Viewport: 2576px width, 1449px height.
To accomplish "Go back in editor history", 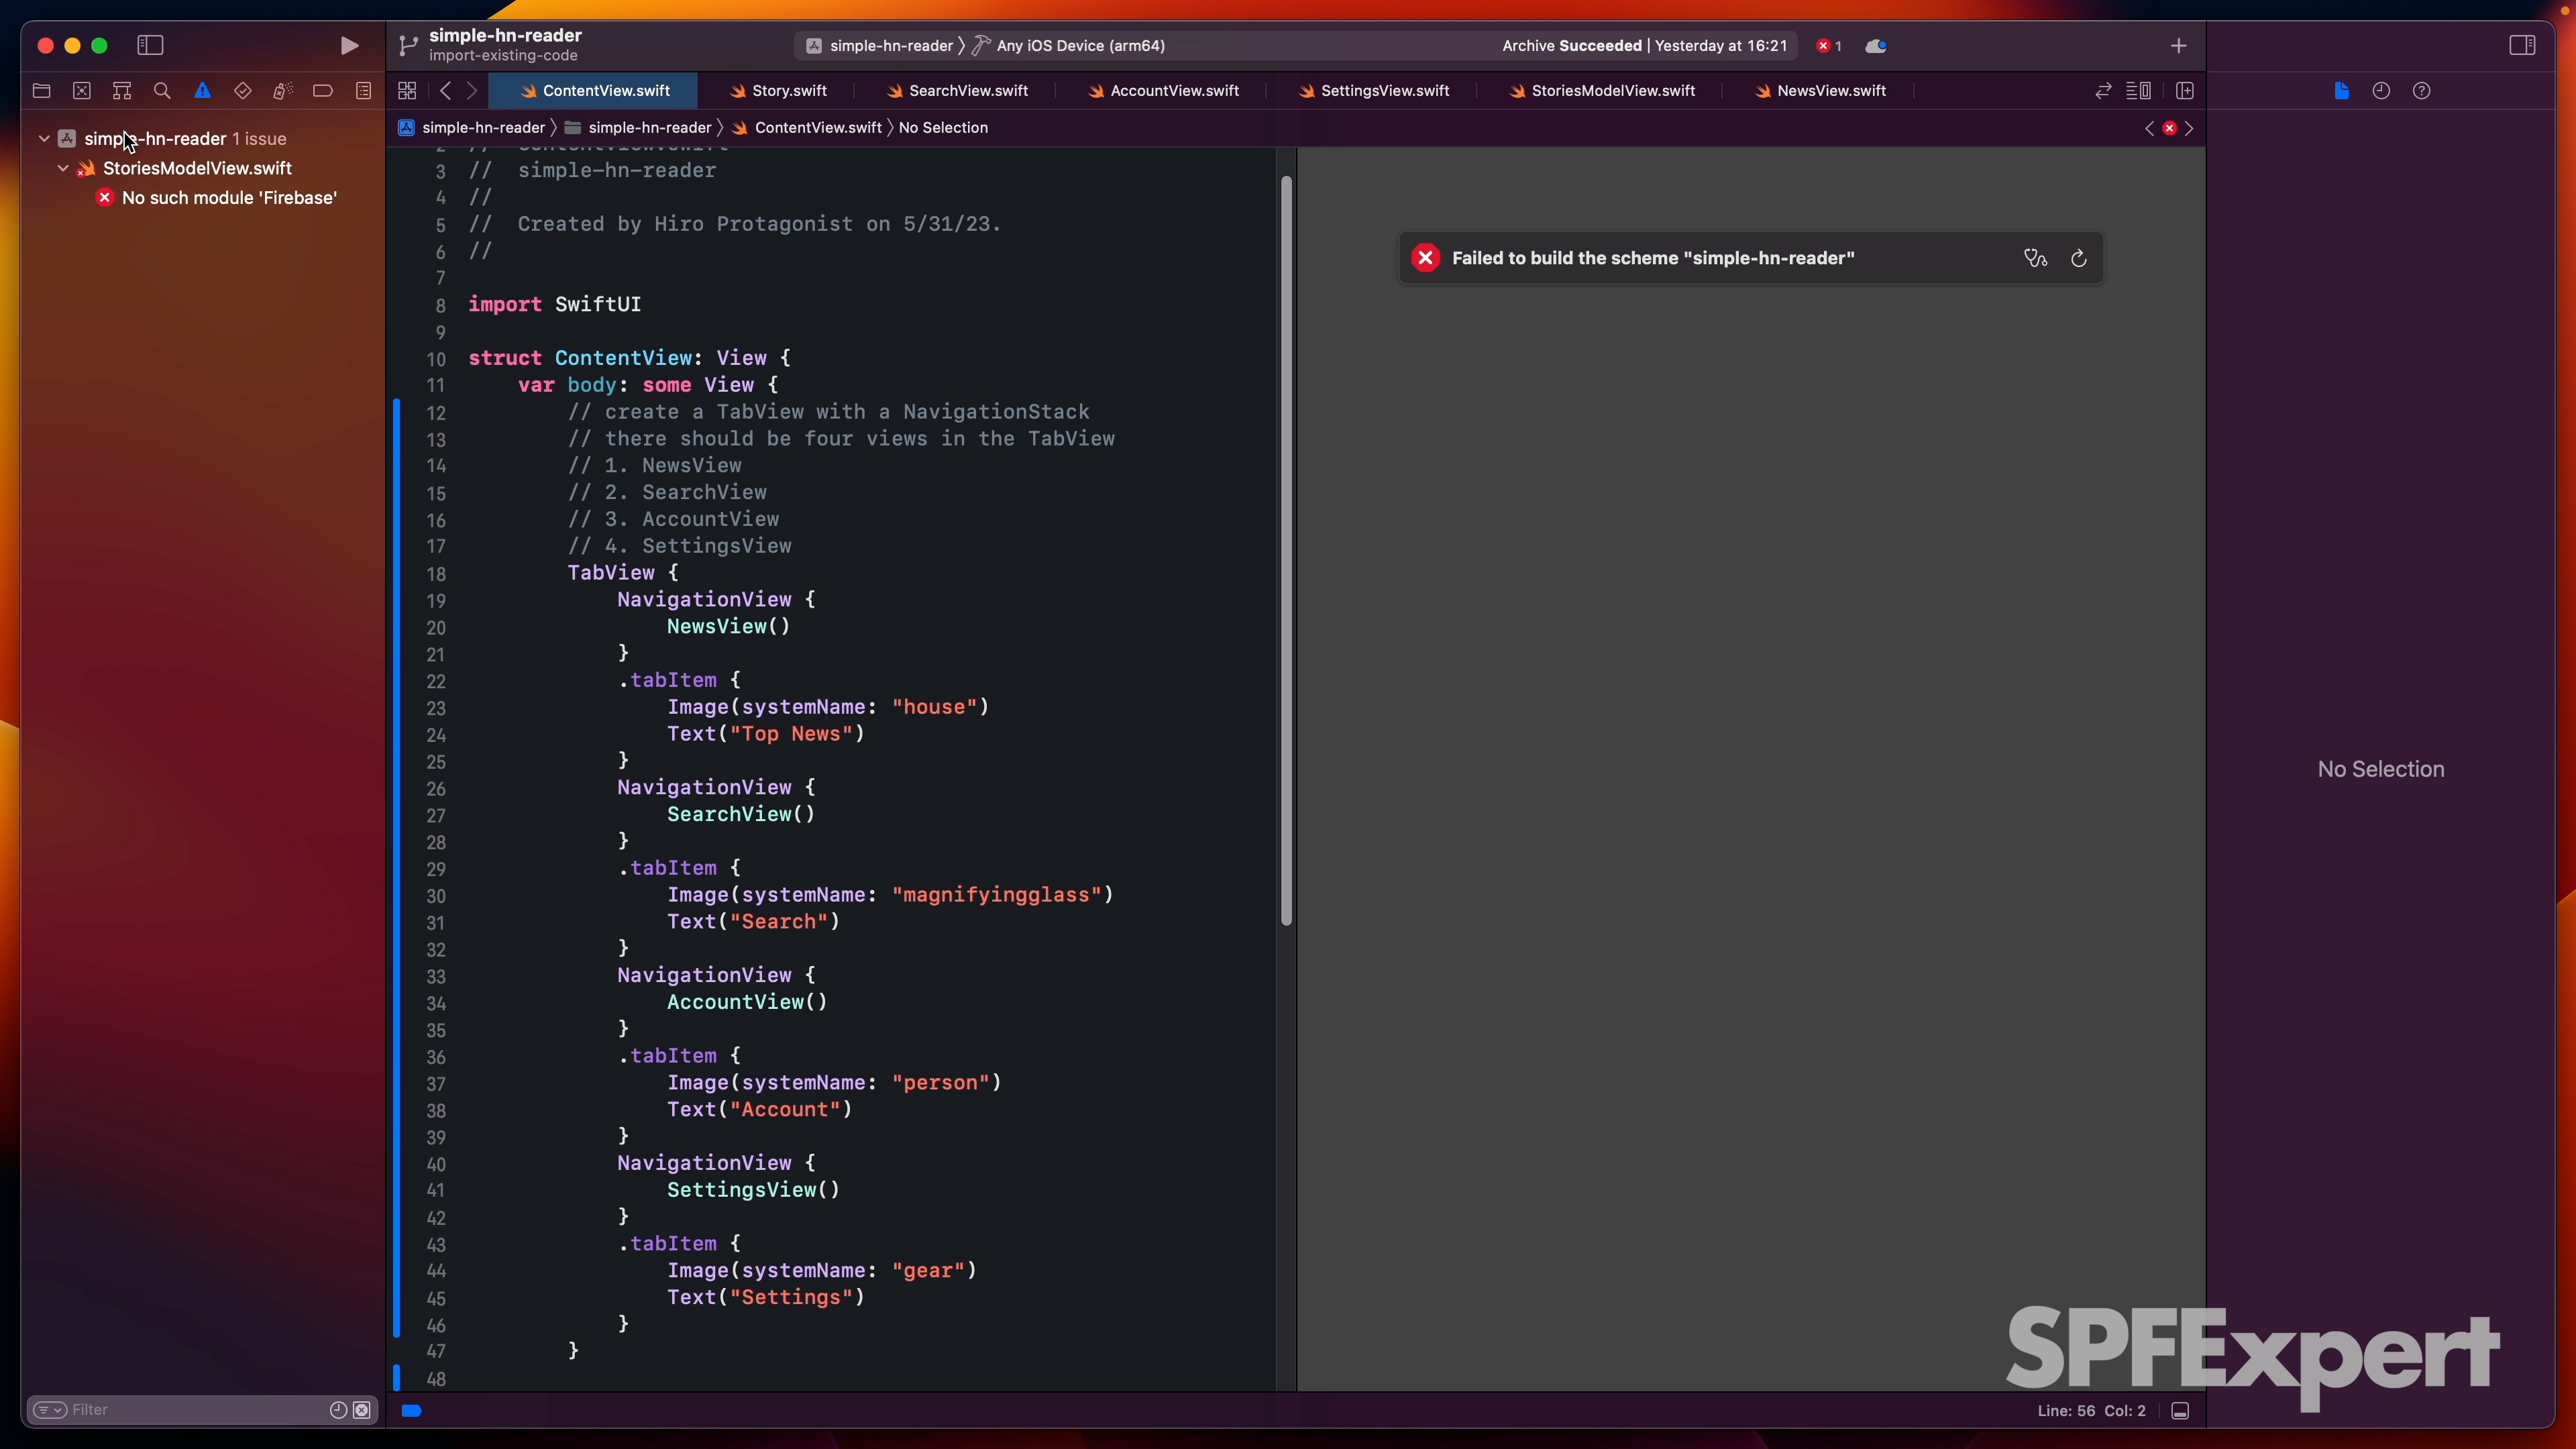I will pos(445,91).
